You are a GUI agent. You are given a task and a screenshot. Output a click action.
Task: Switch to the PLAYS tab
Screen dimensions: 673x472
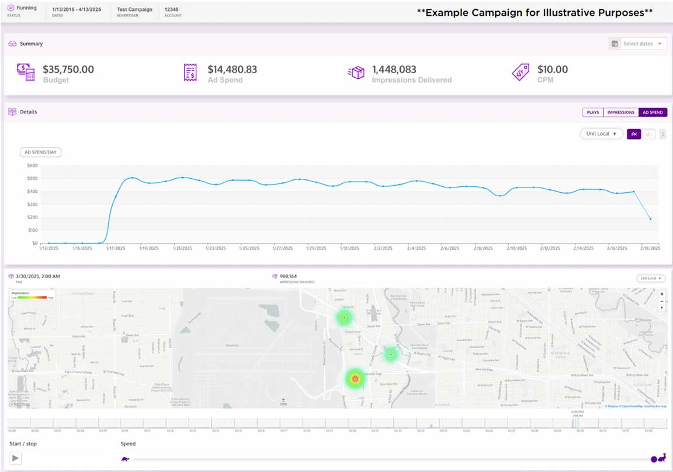tap(592, 112)
